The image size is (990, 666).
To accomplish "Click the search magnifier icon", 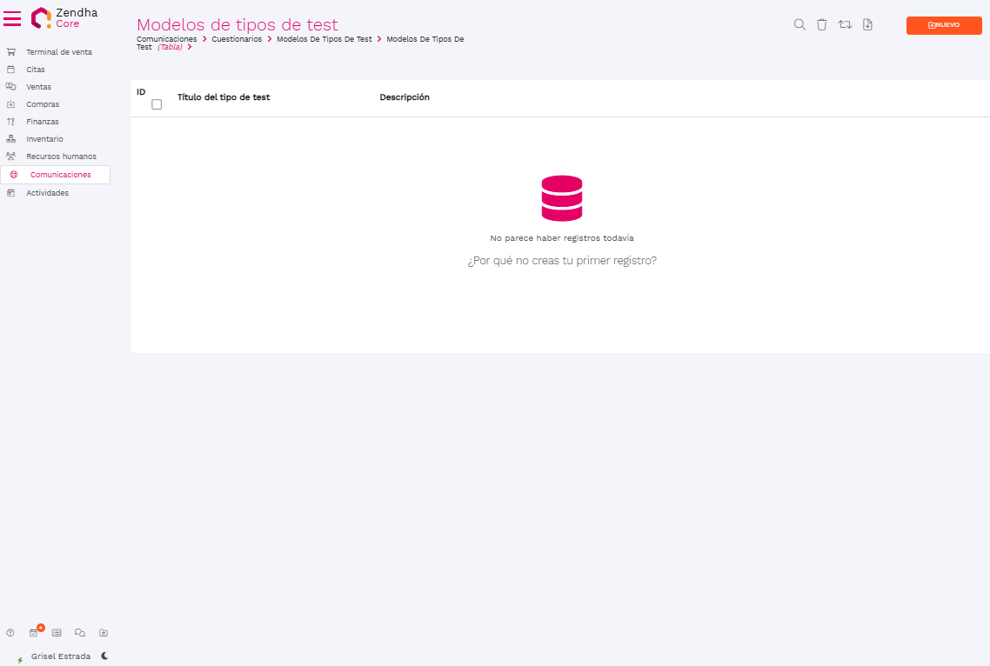I will click(x=799, y=25).
